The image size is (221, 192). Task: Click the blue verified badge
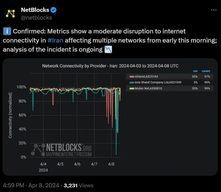tap(53, 10)
